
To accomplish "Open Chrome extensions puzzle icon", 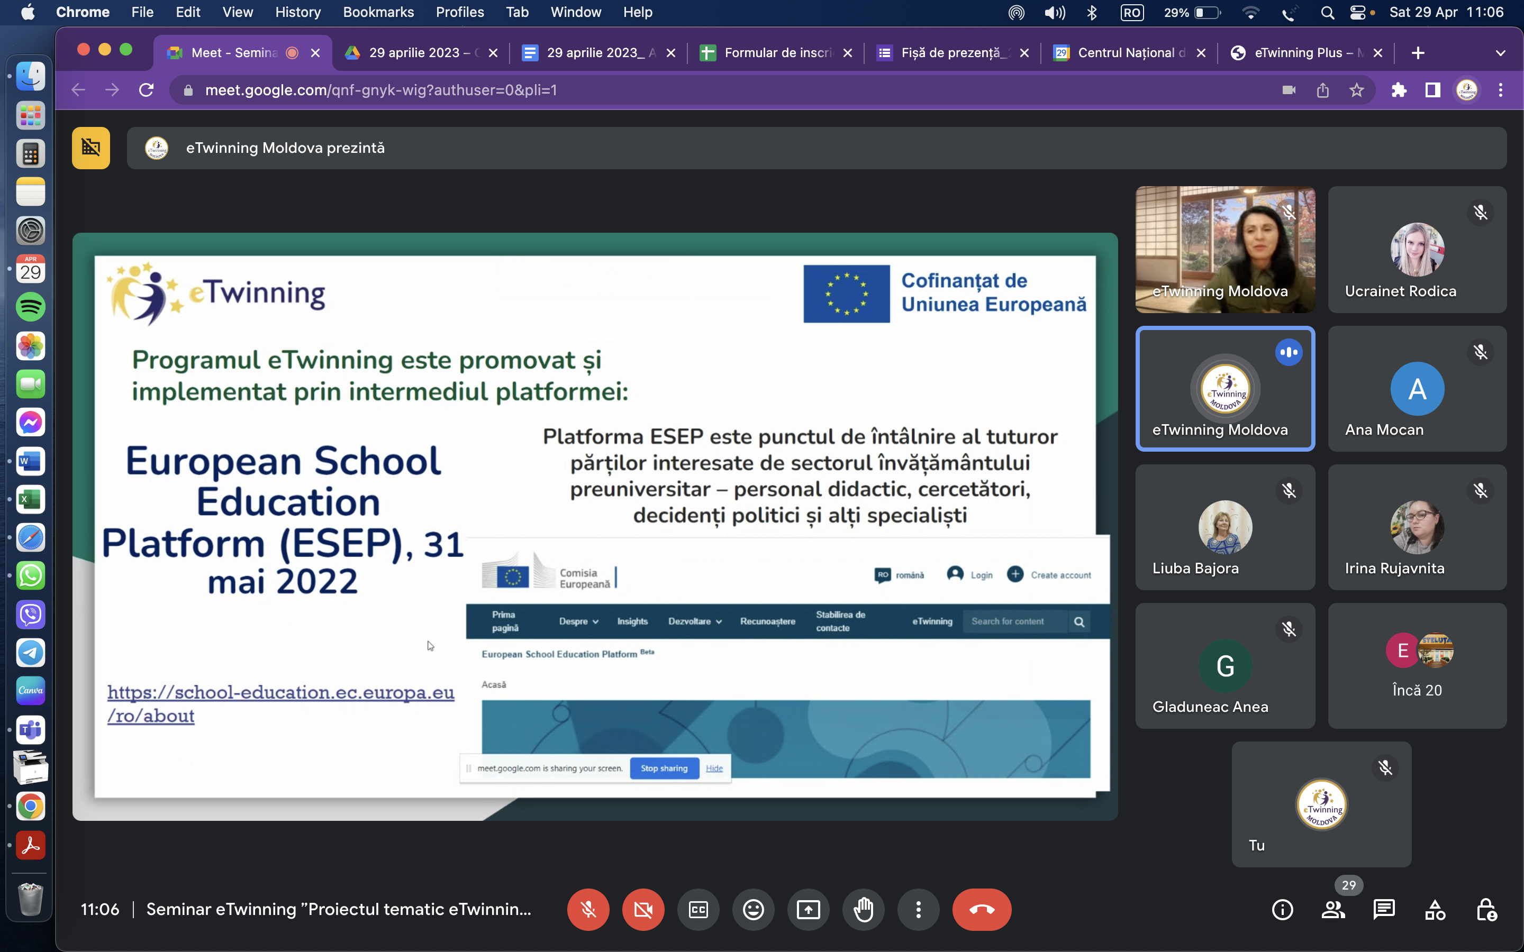I will (1399, 90).
